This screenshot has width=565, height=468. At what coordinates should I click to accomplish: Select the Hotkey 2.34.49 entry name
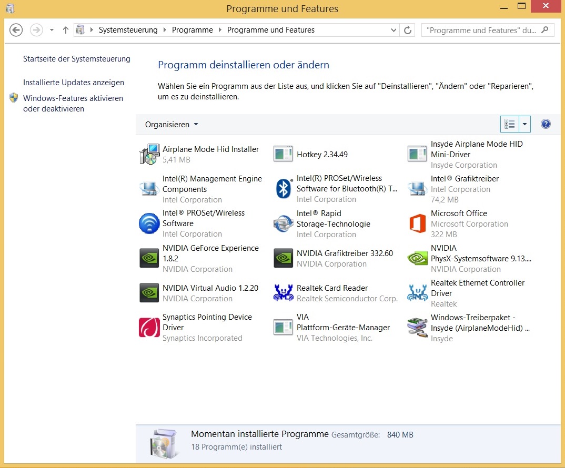pos(322,155)
